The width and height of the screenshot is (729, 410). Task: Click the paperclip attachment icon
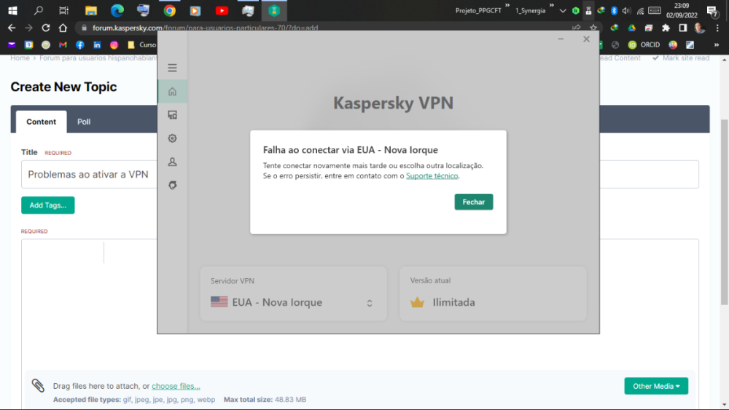[38, 385]
